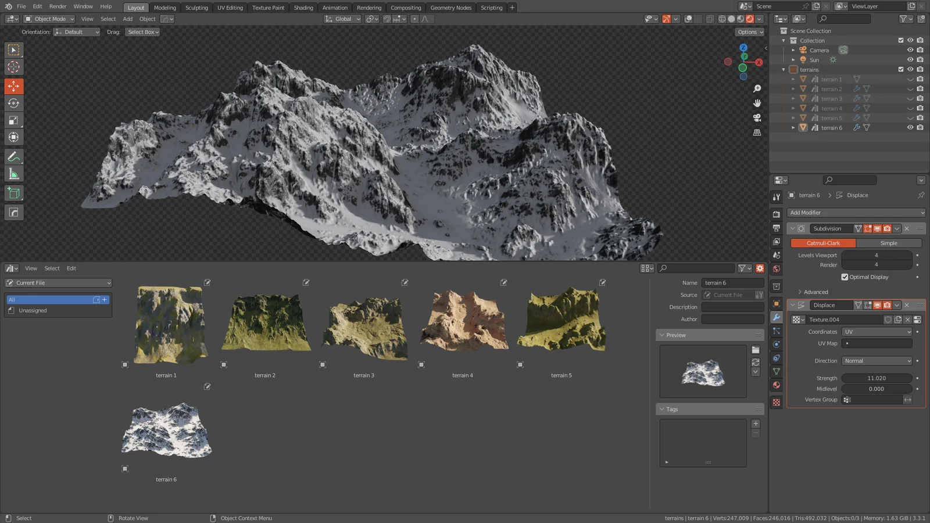Select the Annotate tool
Viewport: 930px width, 523px height.
coord(13,156)
